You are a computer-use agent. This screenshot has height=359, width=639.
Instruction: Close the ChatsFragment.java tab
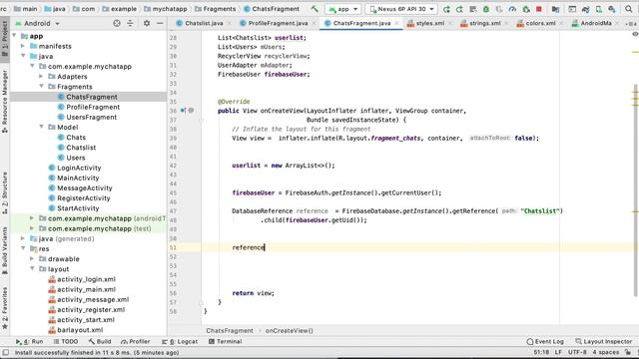pos(397,23)
